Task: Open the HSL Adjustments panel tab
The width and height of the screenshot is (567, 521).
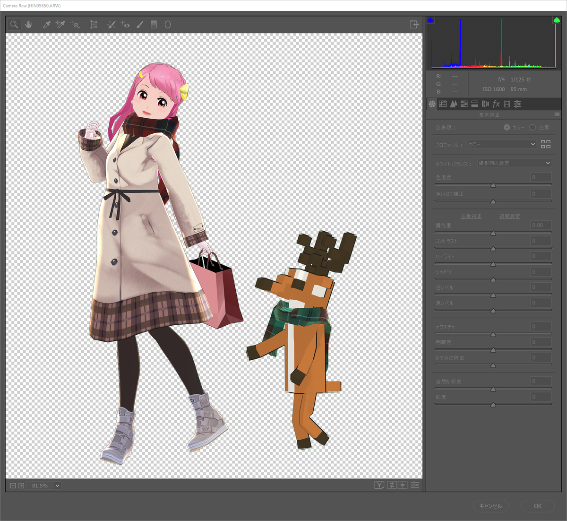Action: 464,104
